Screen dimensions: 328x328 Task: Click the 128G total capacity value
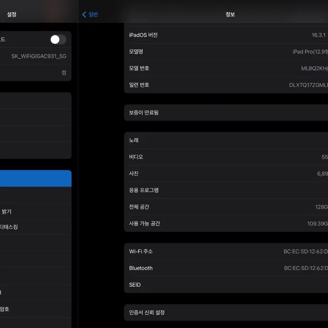point(321,207)
